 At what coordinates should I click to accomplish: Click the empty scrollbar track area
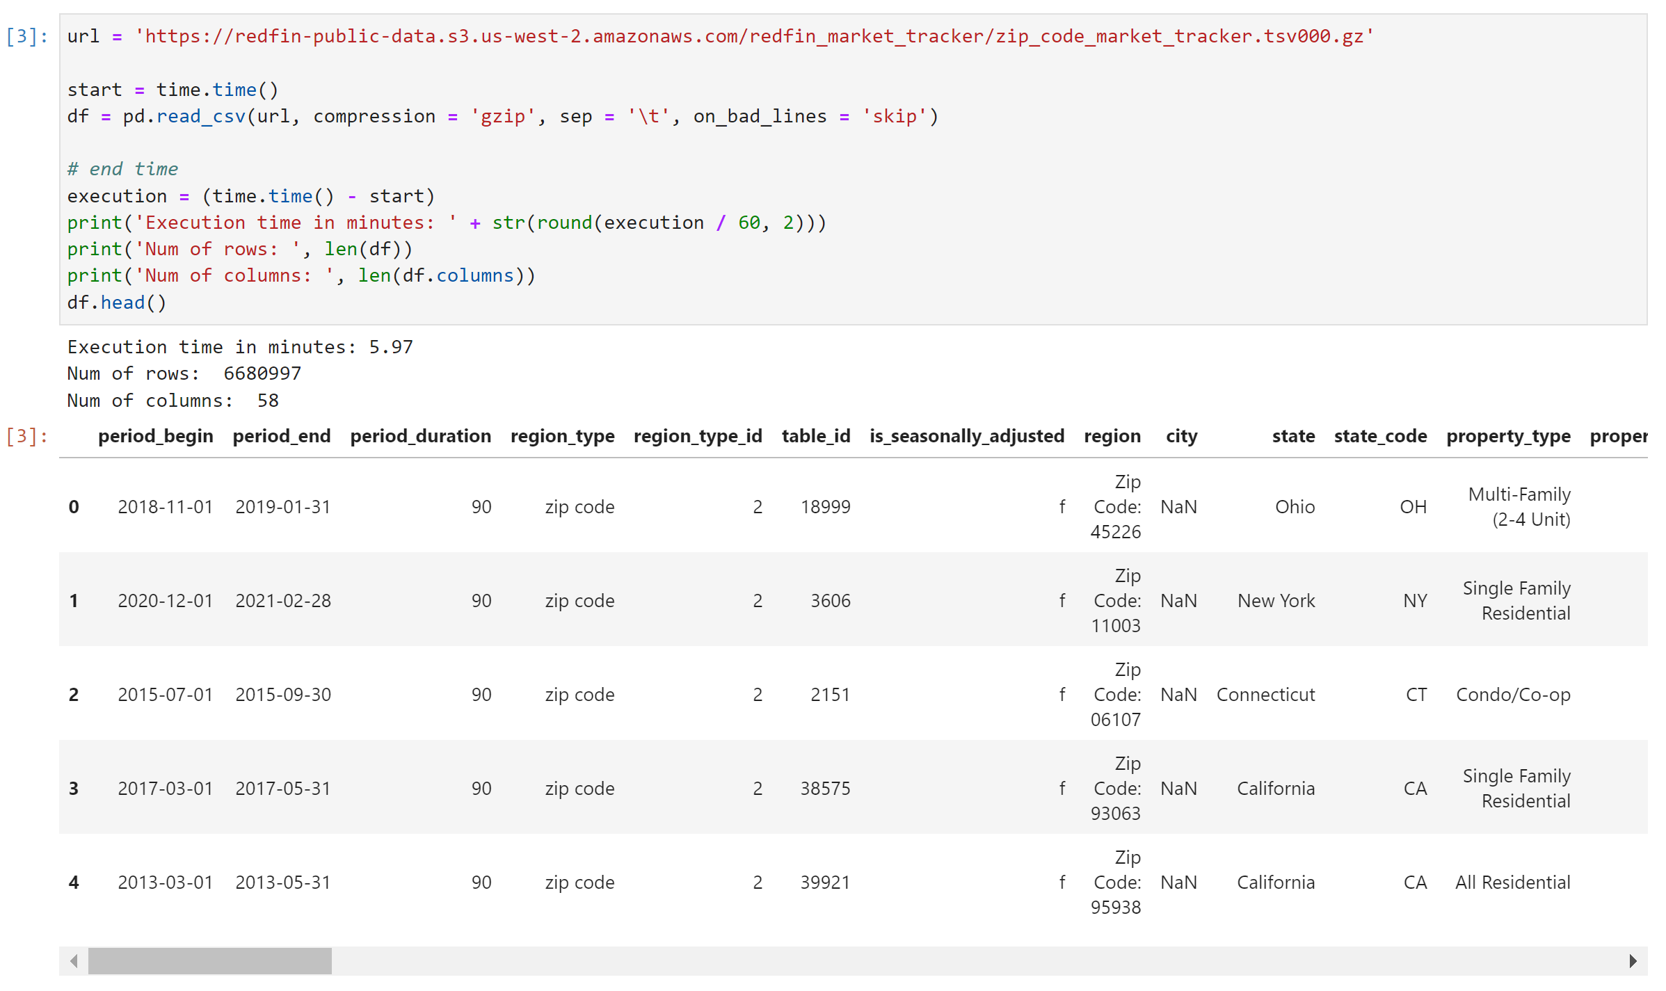point(974,961)
